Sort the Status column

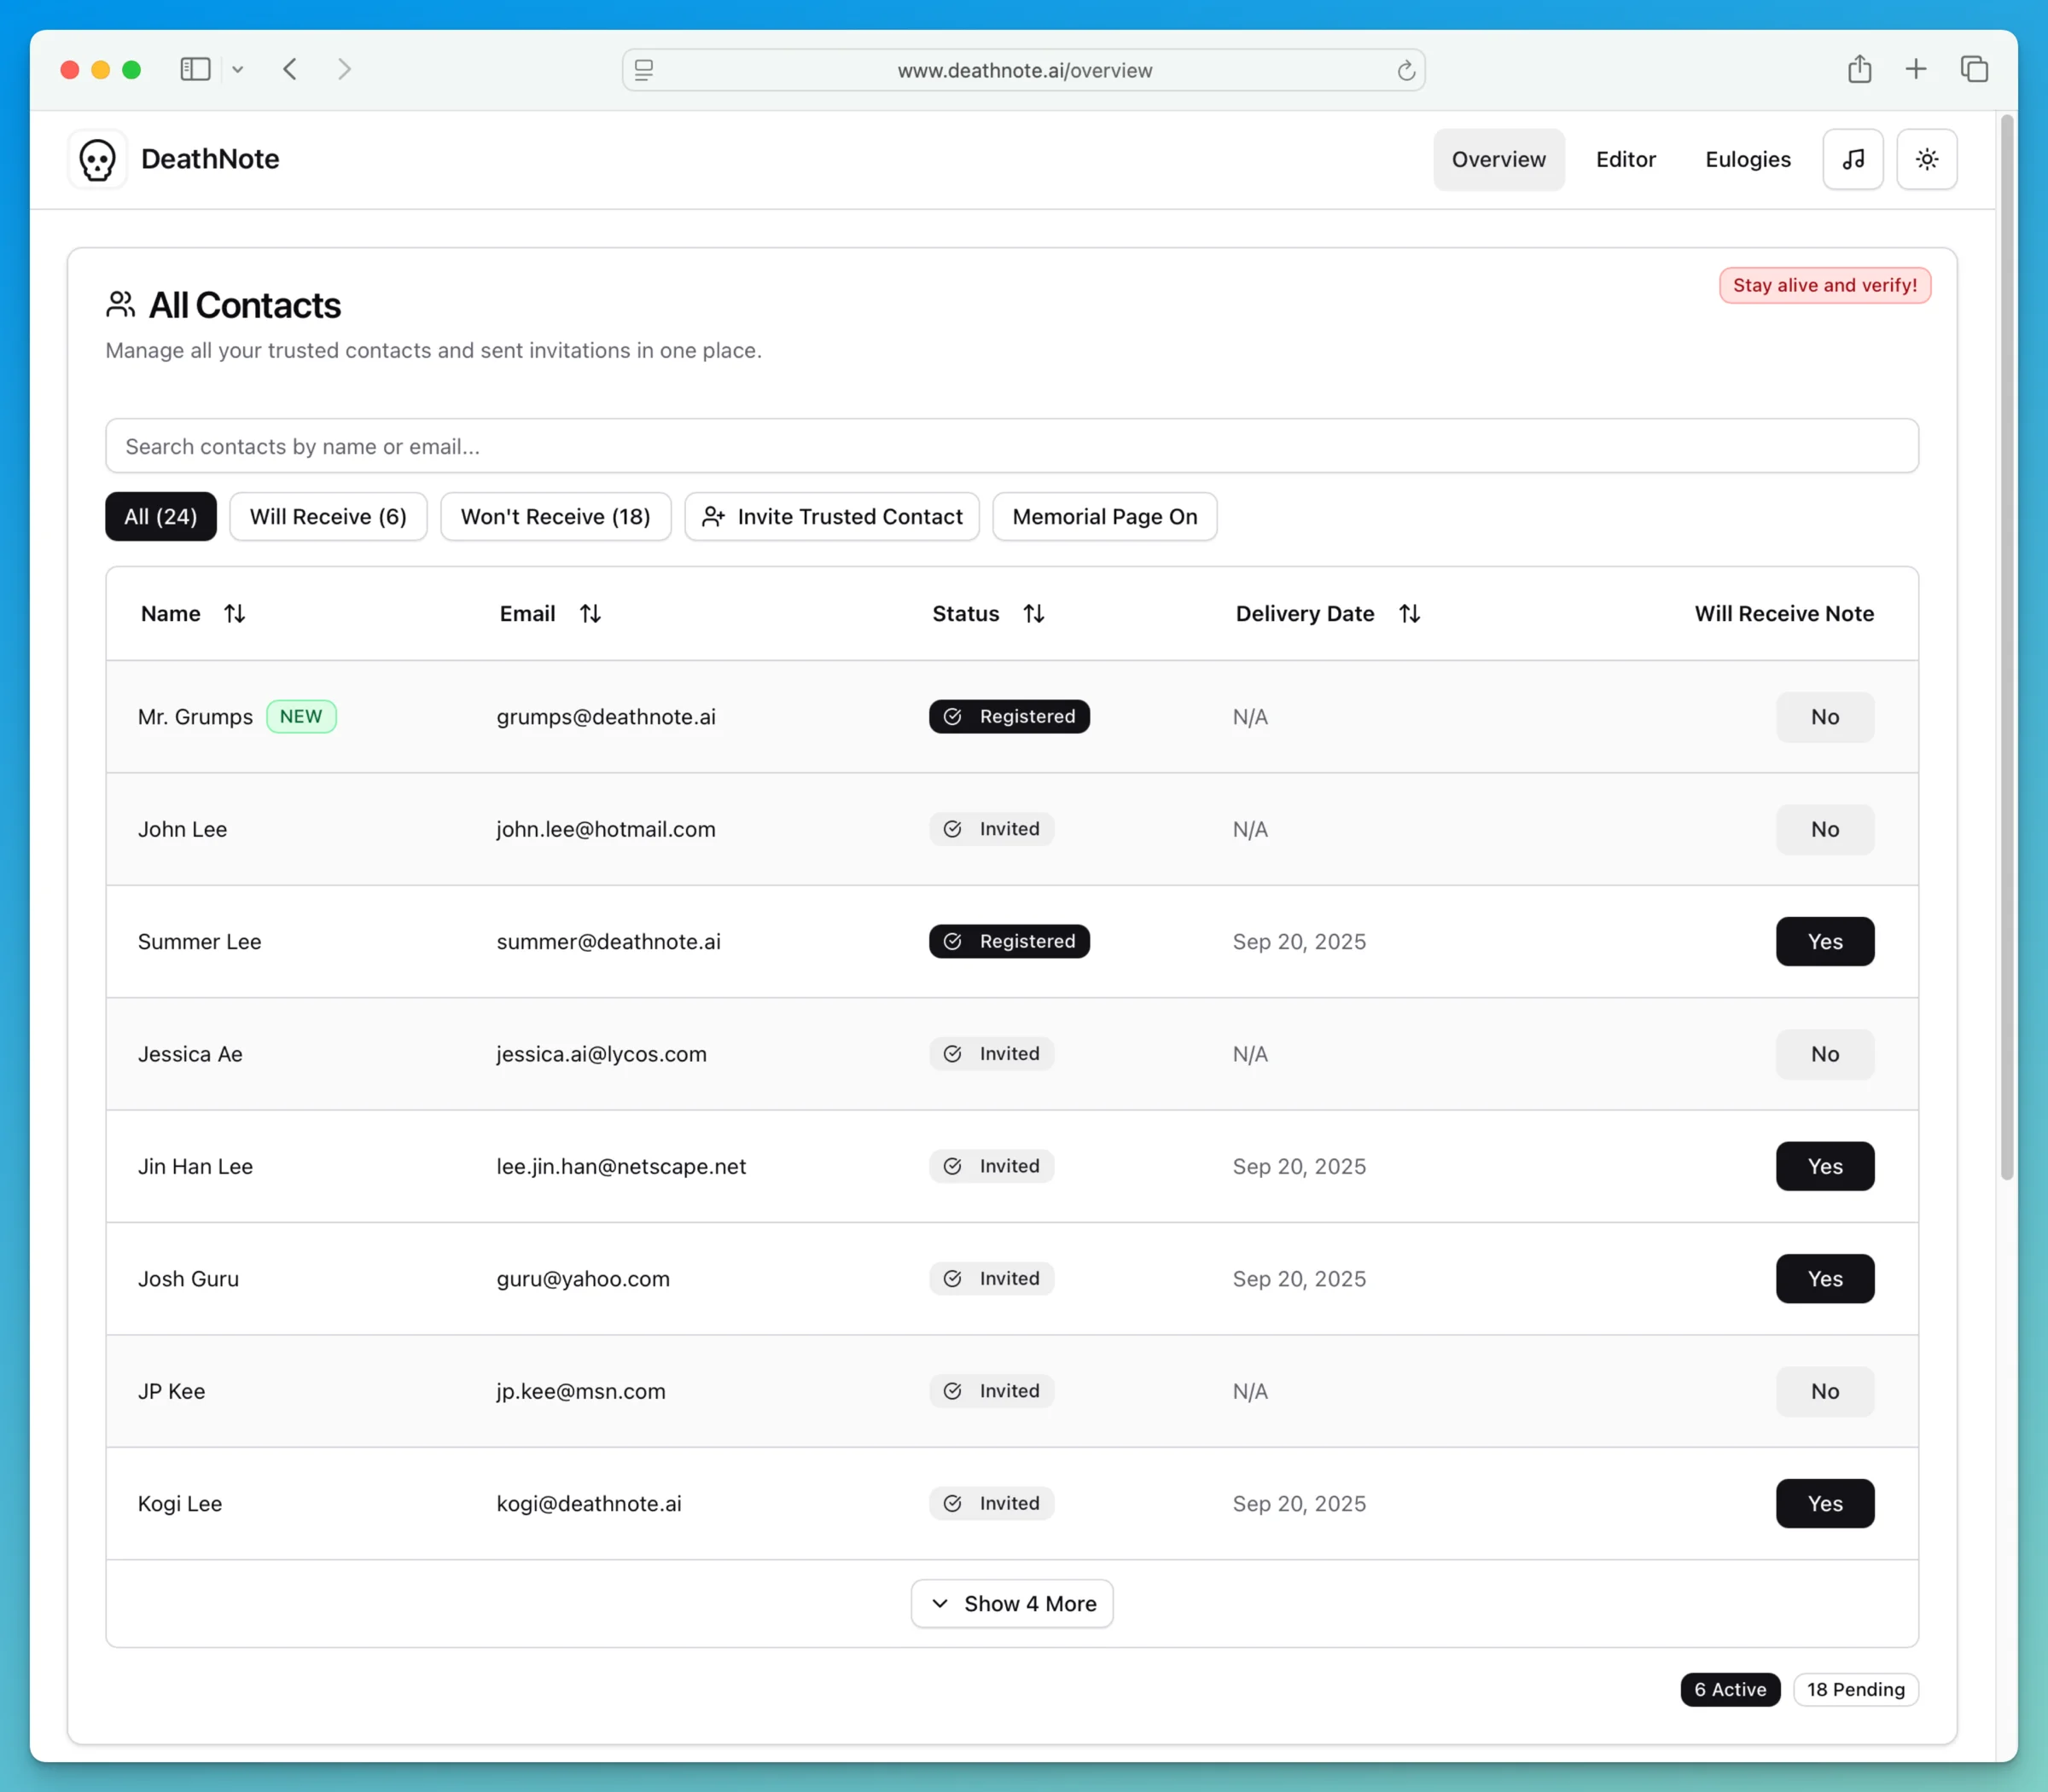pos(1034,613)
